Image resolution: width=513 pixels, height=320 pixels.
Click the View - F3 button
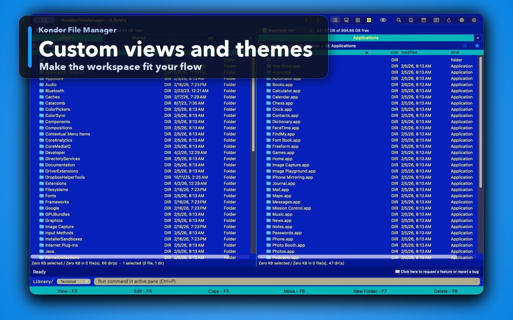pos(67,291)
